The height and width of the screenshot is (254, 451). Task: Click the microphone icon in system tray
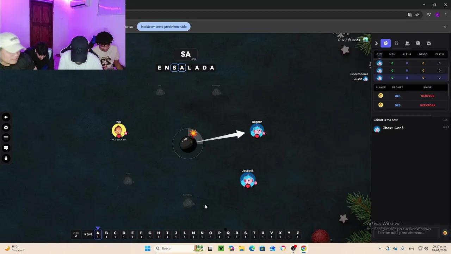(402, 248)
